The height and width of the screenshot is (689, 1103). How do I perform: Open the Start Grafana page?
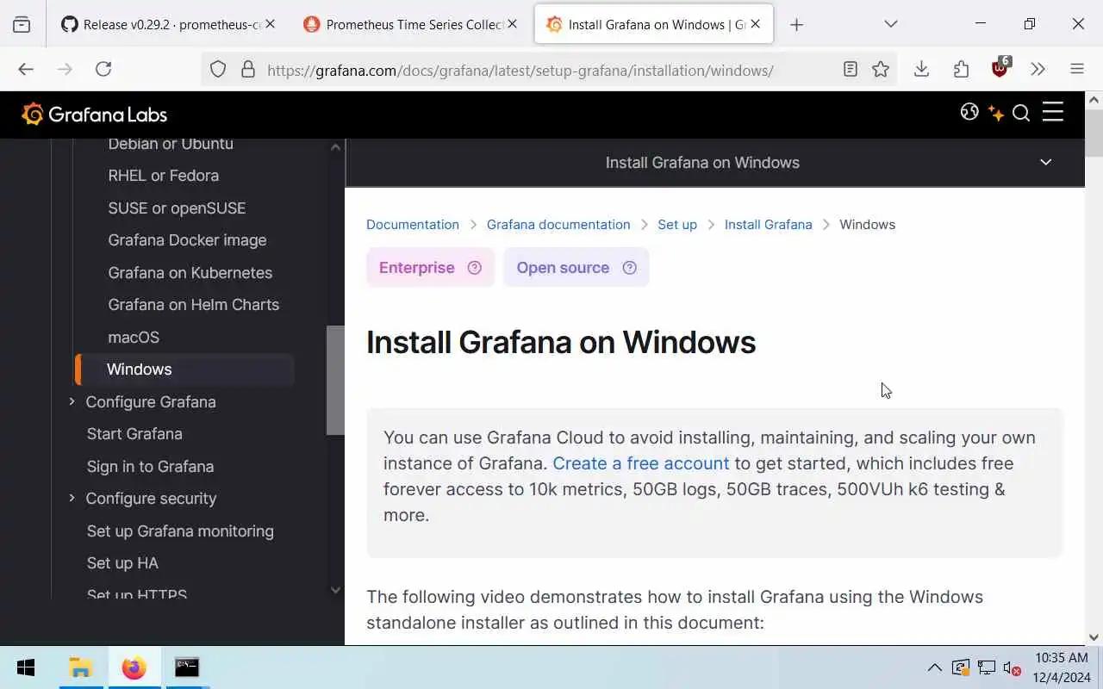point(134,434)
